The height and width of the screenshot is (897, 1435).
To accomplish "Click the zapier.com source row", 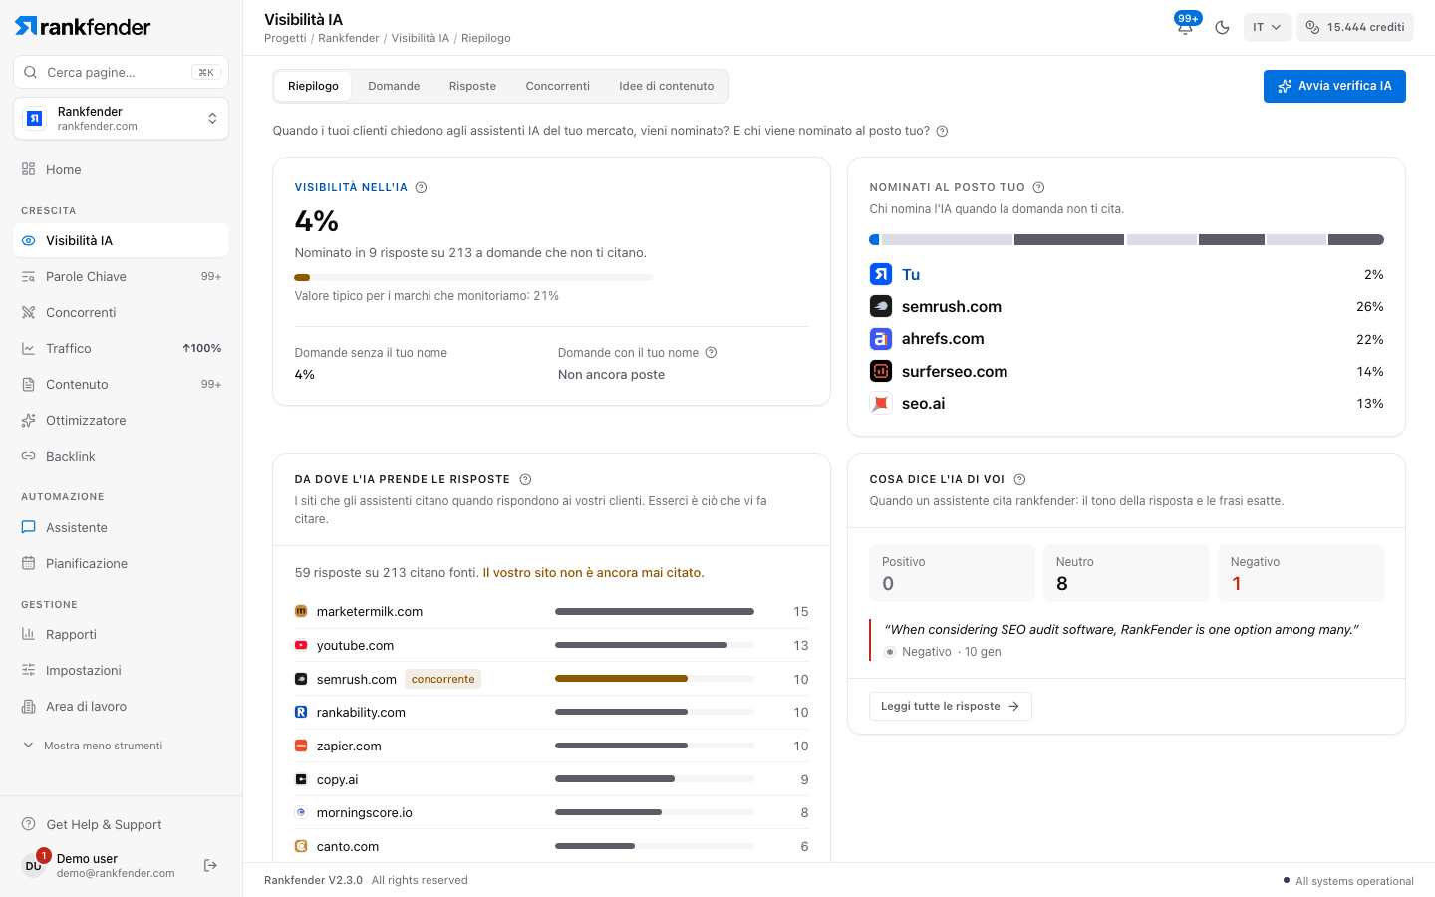I will pos(551,746).
